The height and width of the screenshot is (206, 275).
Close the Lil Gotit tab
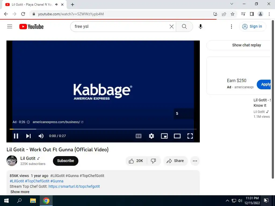click(x=62, y=5)
